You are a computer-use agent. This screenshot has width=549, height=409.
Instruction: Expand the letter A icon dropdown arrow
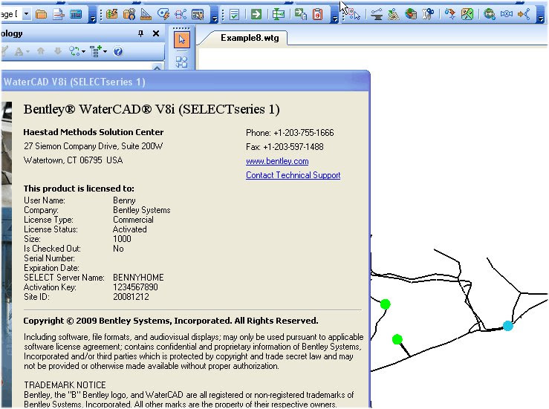27,52
